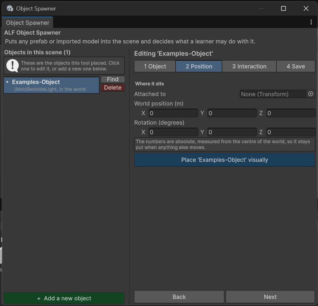Go to the 3 Interaction step
The height and width of the screenshot is (306, 318).
pyautogui.click(x=249, y=66)
